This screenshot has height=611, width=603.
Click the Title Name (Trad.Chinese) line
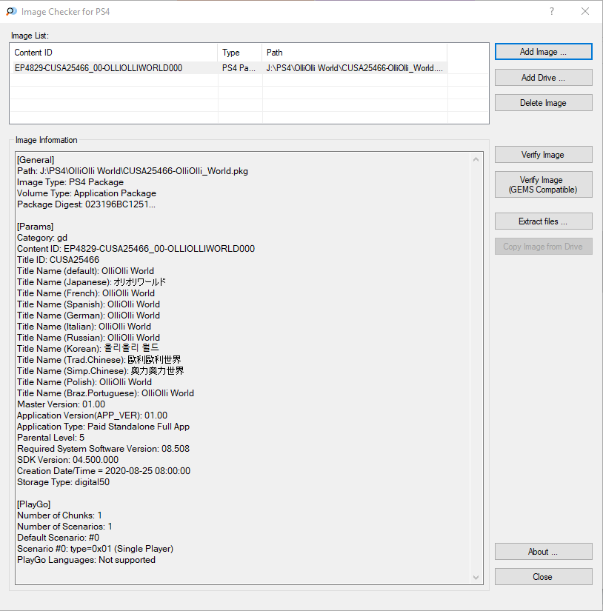99,360
